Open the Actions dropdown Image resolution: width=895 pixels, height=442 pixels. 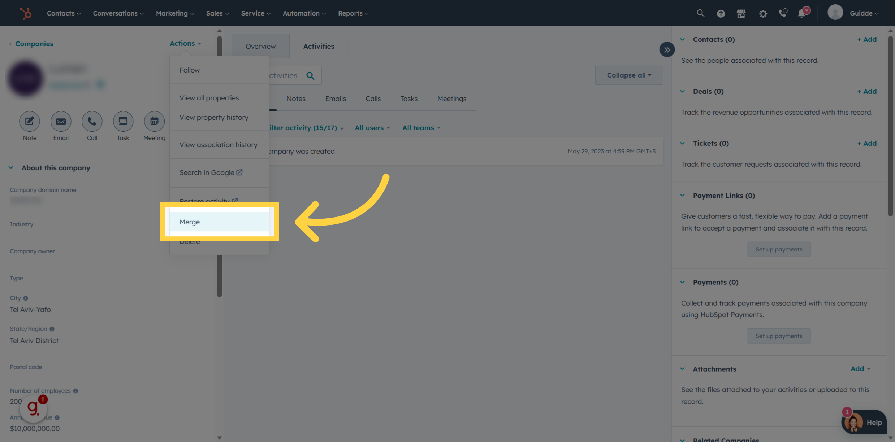coord(185,43)
